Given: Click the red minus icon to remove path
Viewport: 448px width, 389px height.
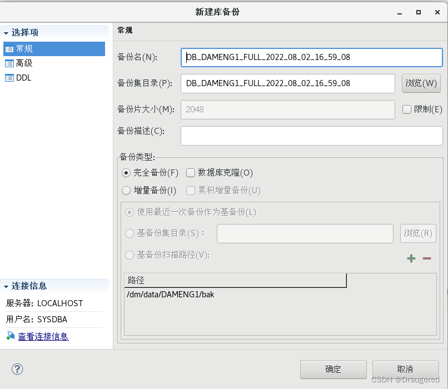Looking at the screenshot, I should pyautogui.click(x=426, y=258).
